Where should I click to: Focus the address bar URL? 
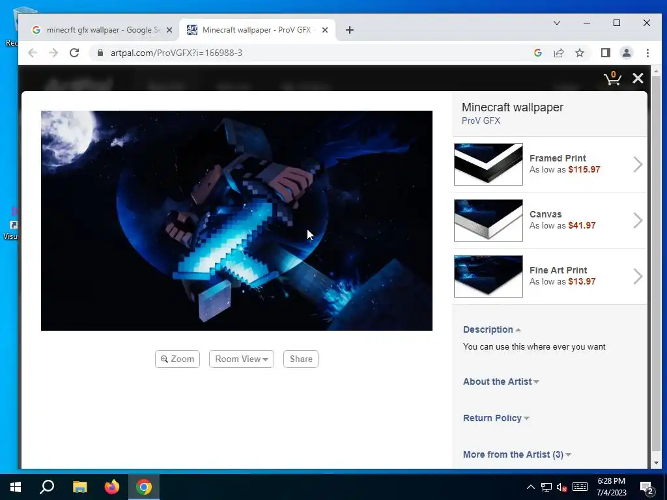(x=177, y=53)
